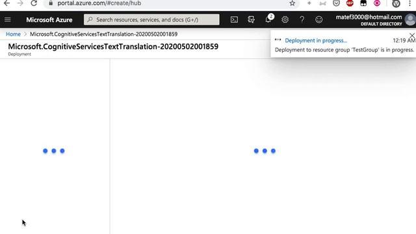Dismiss the deployment notification with X
This screenshot has width=416, height=234.
coord(412,36)
